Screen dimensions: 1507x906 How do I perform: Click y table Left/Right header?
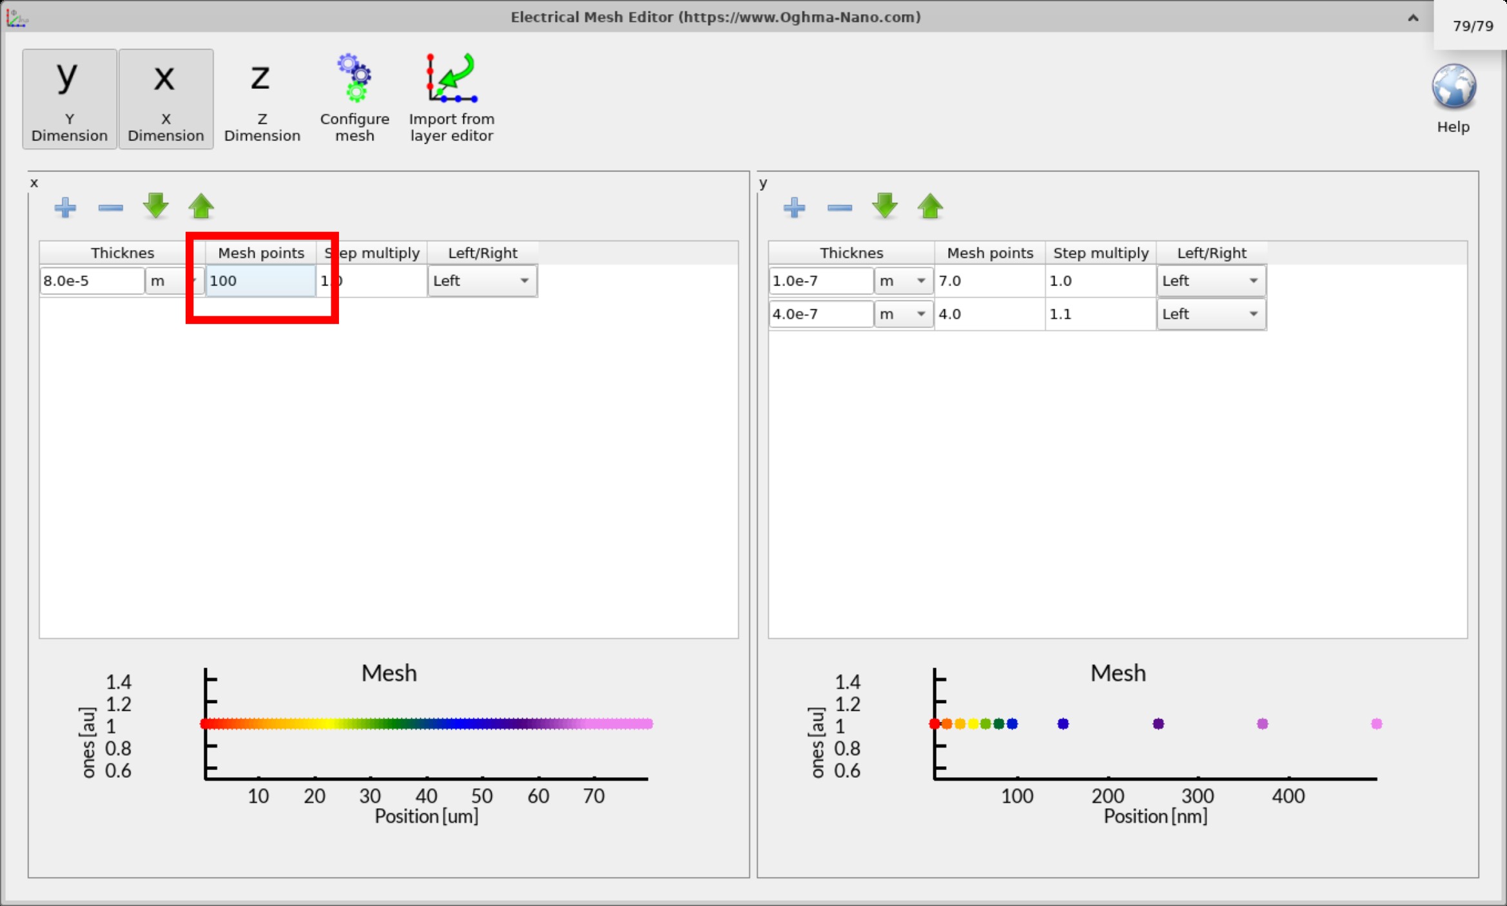click(1212, 253)
